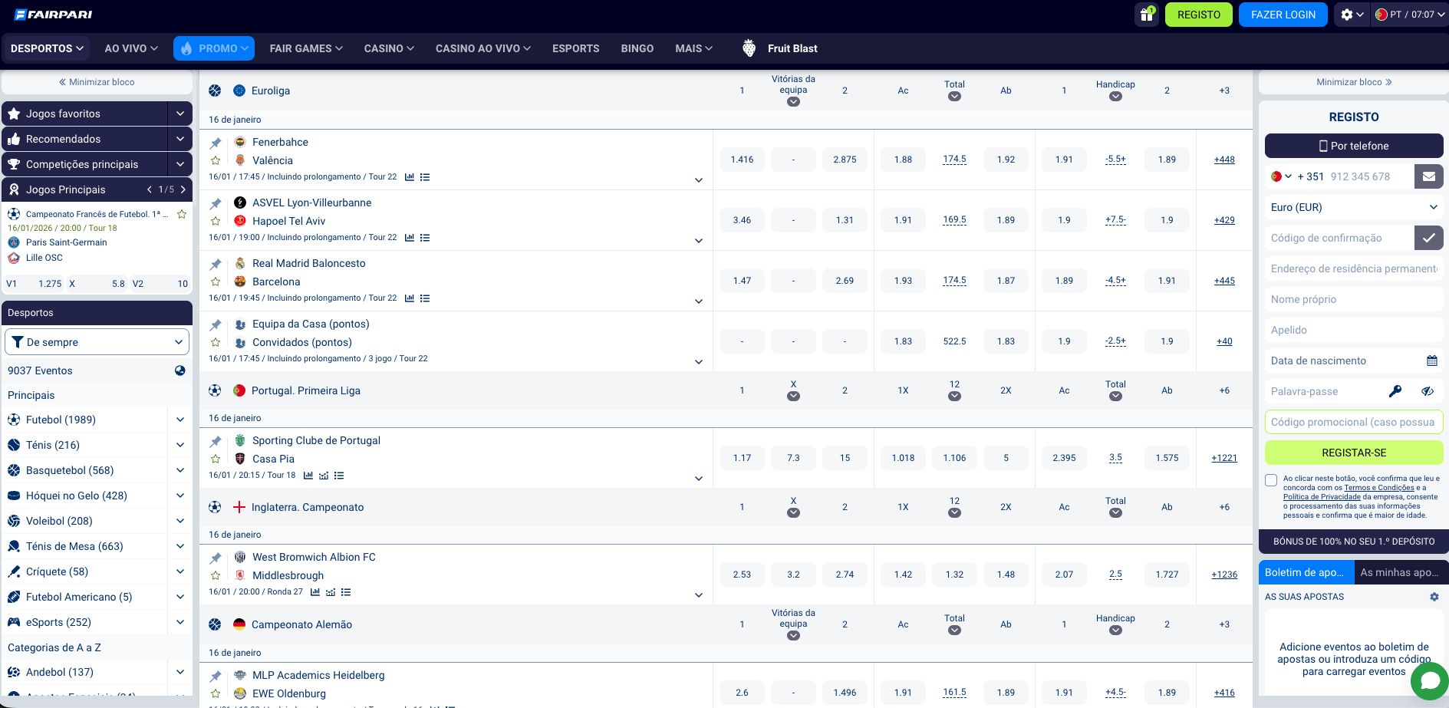Click the FAZER LOGIN button
The width and height of the screenshot is (1449, 708).
pos(1283,15)
